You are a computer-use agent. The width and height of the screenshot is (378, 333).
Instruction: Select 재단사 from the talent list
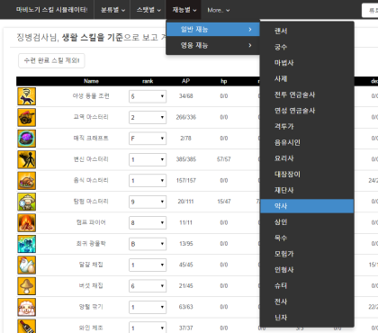pyautogui.click(x=307, y=190)
